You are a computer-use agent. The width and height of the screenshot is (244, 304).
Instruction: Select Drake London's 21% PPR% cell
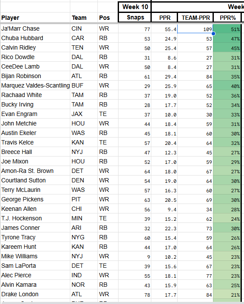click(x=227, y=295)
